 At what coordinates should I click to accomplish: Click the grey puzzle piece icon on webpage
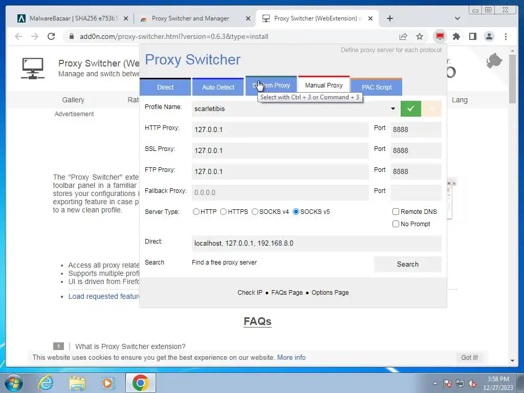click(494, 61)
